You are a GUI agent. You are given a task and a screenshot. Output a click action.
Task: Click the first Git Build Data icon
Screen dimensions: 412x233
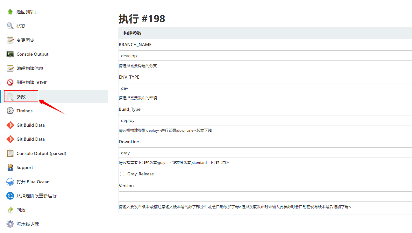[x=10, y=125]
